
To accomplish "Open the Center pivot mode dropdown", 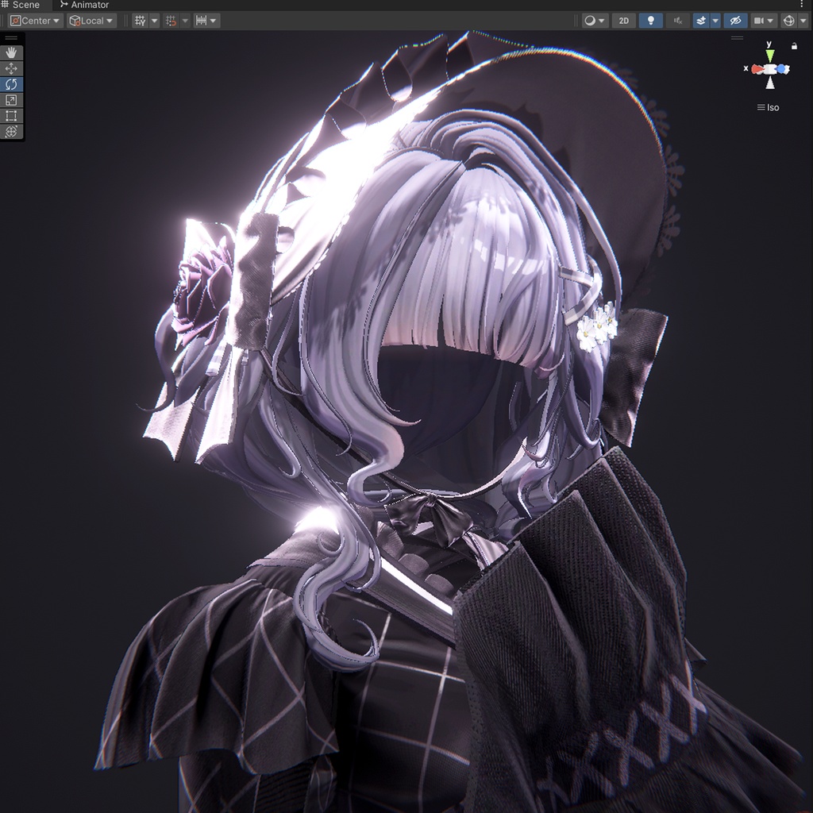I will [x=35, y=21].
